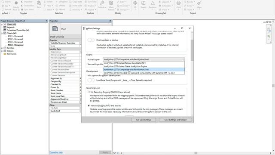Image resolution: width=275 pixels, height=155 pixels.
Task: Click MAppend in the Selection panel
Action: [x=61, y=2]
